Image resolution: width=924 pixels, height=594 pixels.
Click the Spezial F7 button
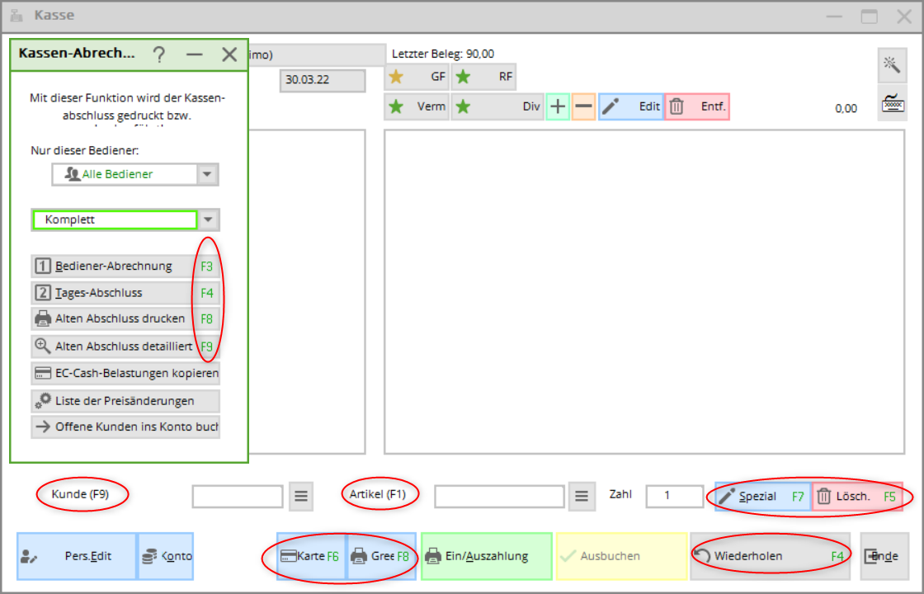point(762,496)
